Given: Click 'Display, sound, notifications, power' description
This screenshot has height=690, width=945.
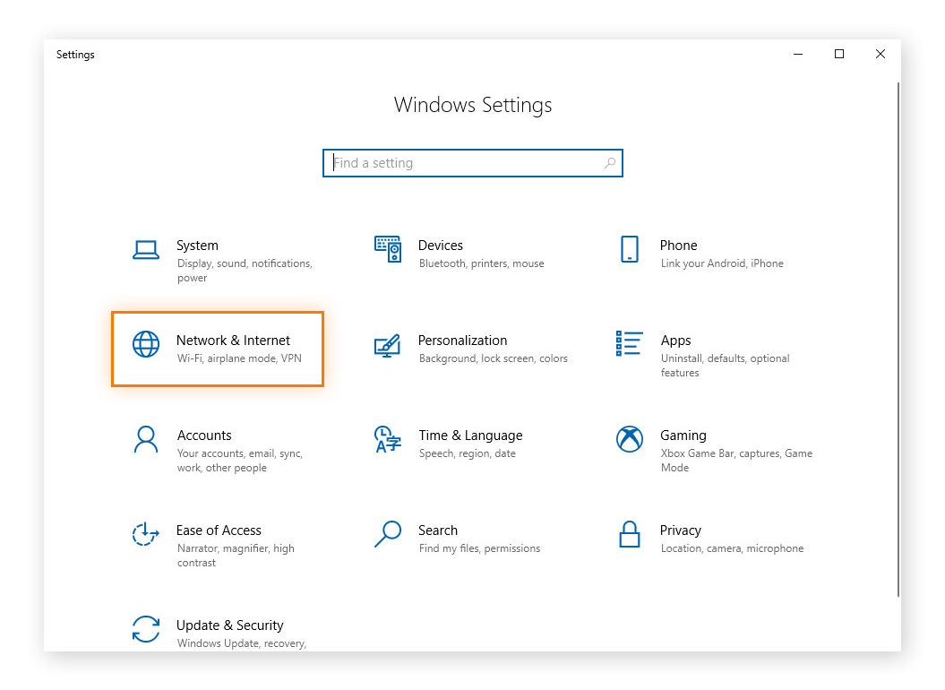Looking at the screenshot, I should [245, 271].
